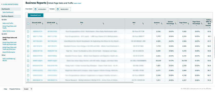Click the 0.56% page views percentage cell

click(197, 61)
